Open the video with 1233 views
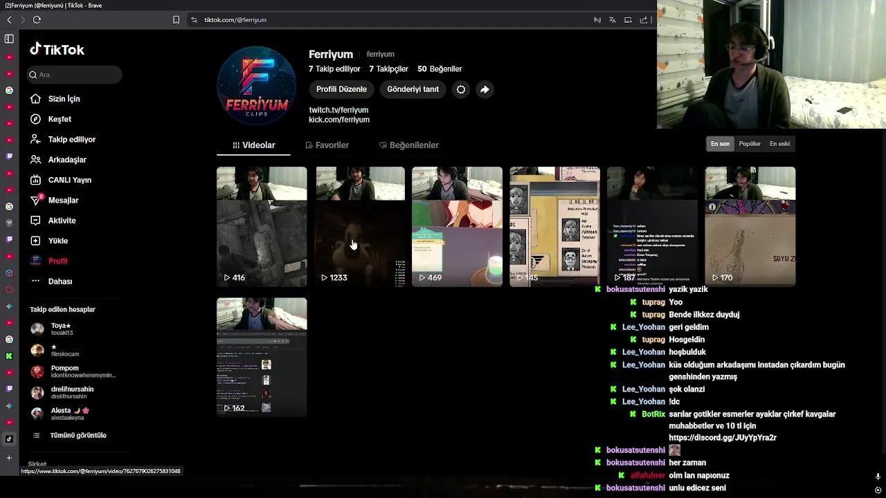 tap(361, 226)
